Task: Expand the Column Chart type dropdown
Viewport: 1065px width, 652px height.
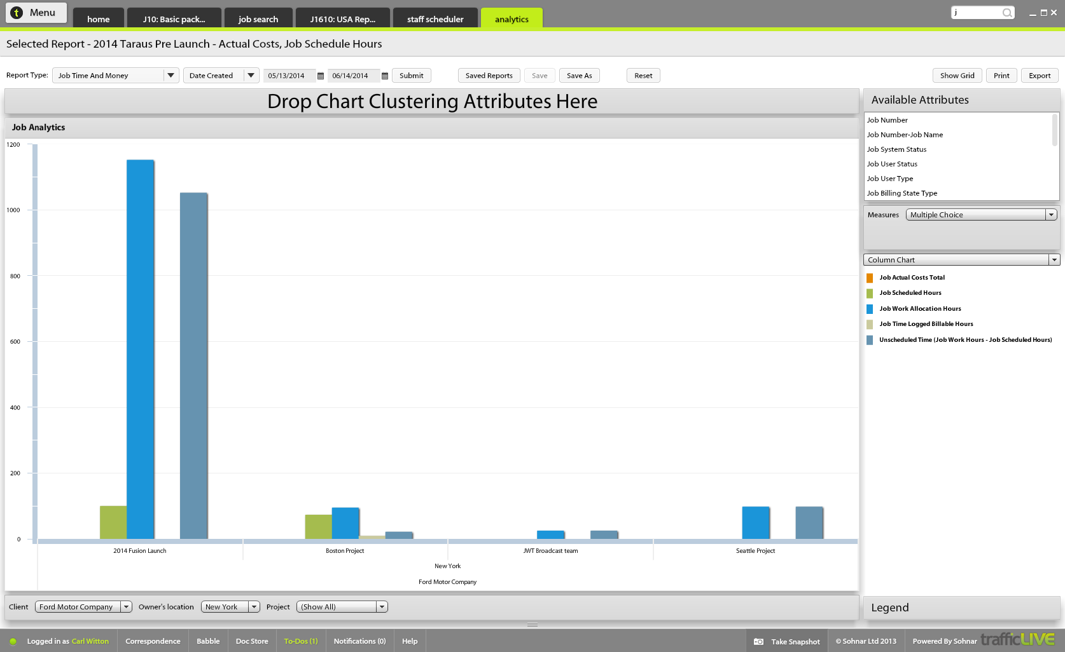Action: (x=1054, y=260)
